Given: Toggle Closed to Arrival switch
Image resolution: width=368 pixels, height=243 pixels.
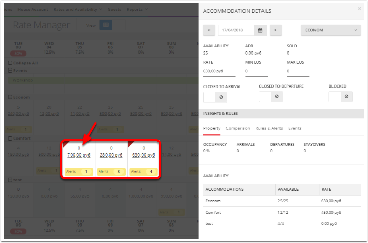Looking at the screenshot, I should 215,97.
